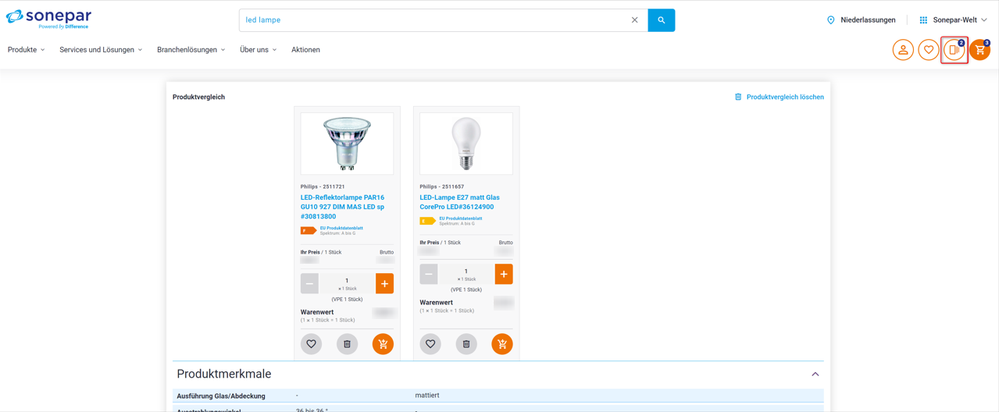999x412 pixels.
Task: Click the LED-Reflektorlampe GU10 product image
Action: pos(347,144)
